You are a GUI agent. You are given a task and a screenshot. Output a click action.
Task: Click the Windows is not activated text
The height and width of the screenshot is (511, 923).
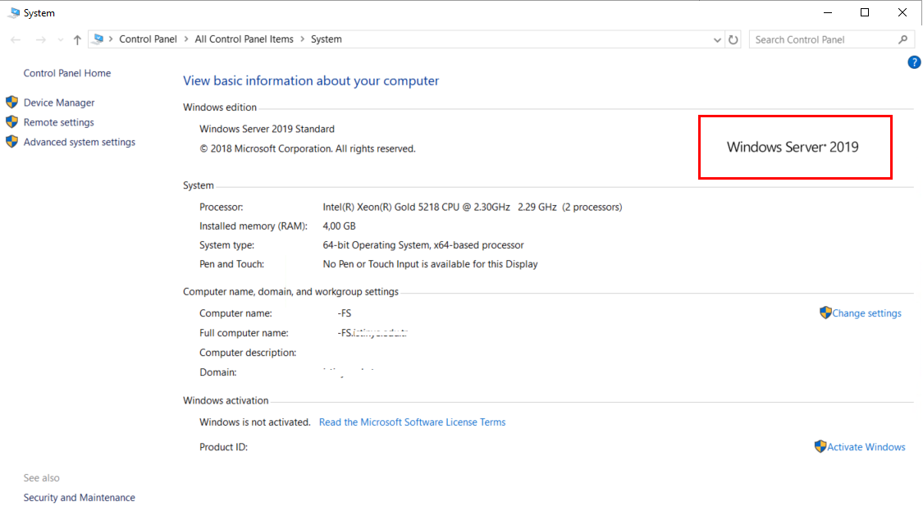255,422
